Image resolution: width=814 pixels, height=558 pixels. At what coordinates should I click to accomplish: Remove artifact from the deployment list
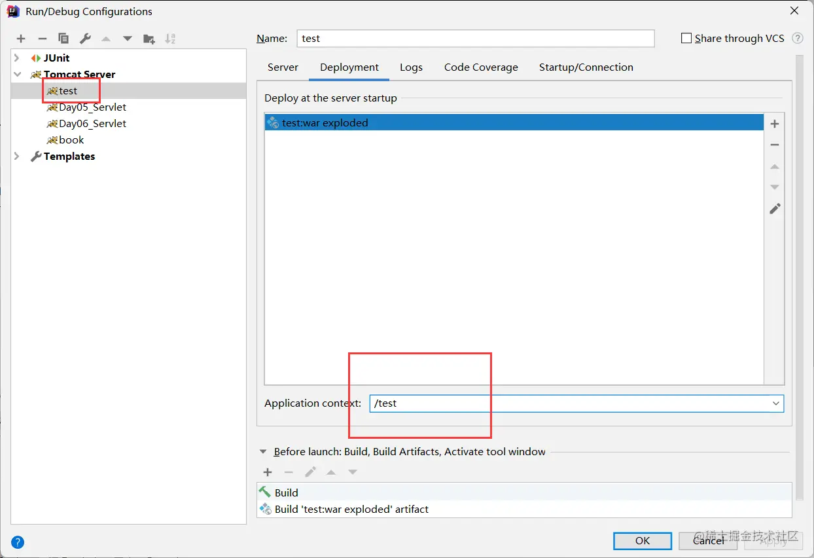(775, 145)
